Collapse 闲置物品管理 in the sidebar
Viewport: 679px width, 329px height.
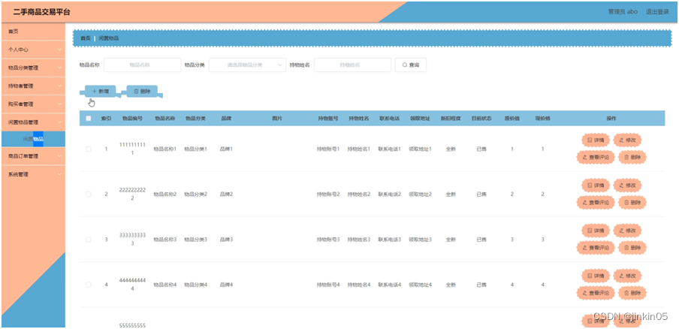point(33,122)
